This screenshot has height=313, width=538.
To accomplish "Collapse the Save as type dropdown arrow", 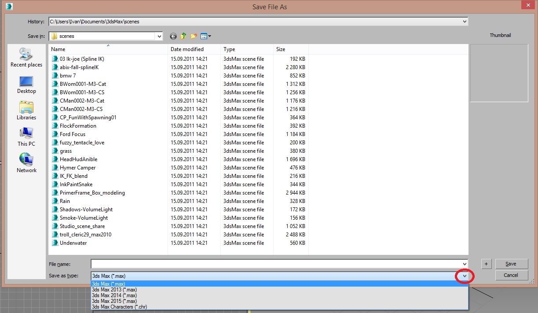I will tap(465, 276).
